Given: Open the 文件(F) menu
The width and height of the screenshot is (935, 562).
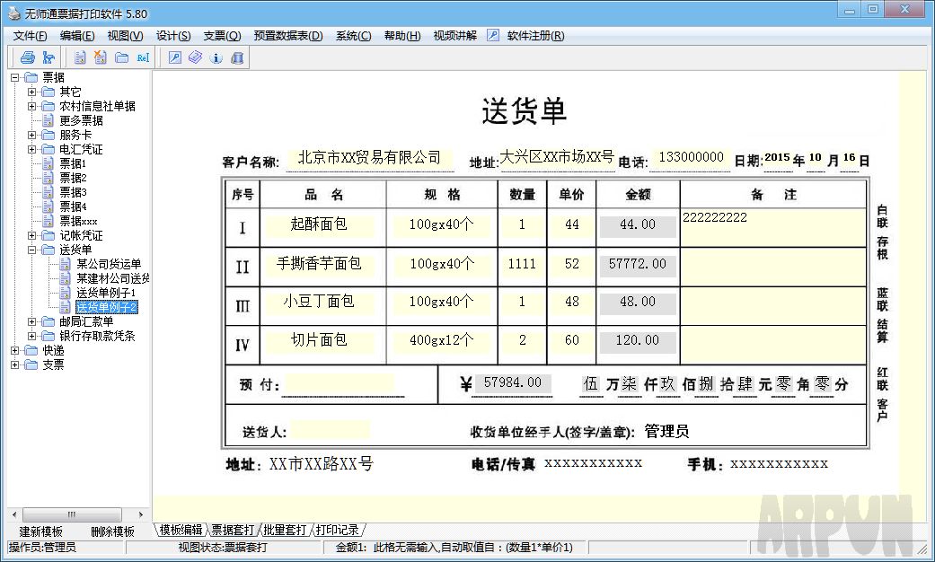Looking at the screenshot, I should [x=30, y=36].
